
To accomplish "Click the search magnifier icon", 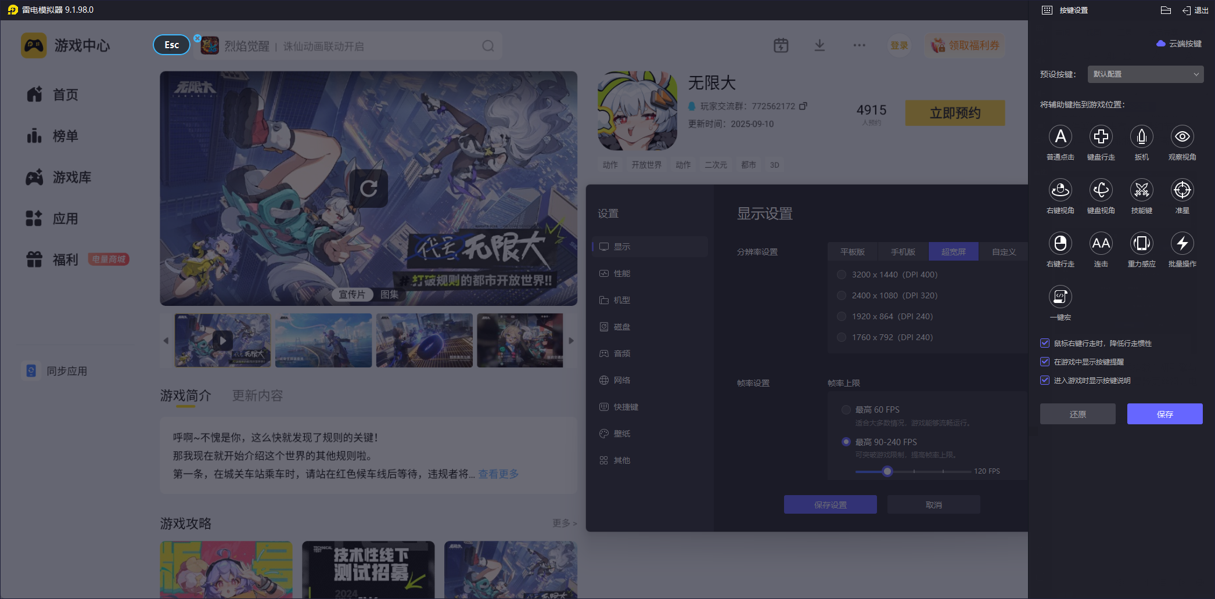I will point(488,46).
